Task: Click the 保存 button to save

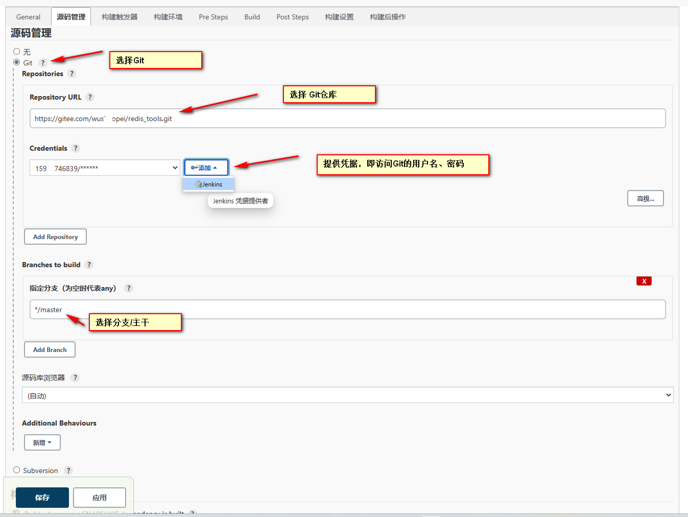Action: tap(42, 497)
